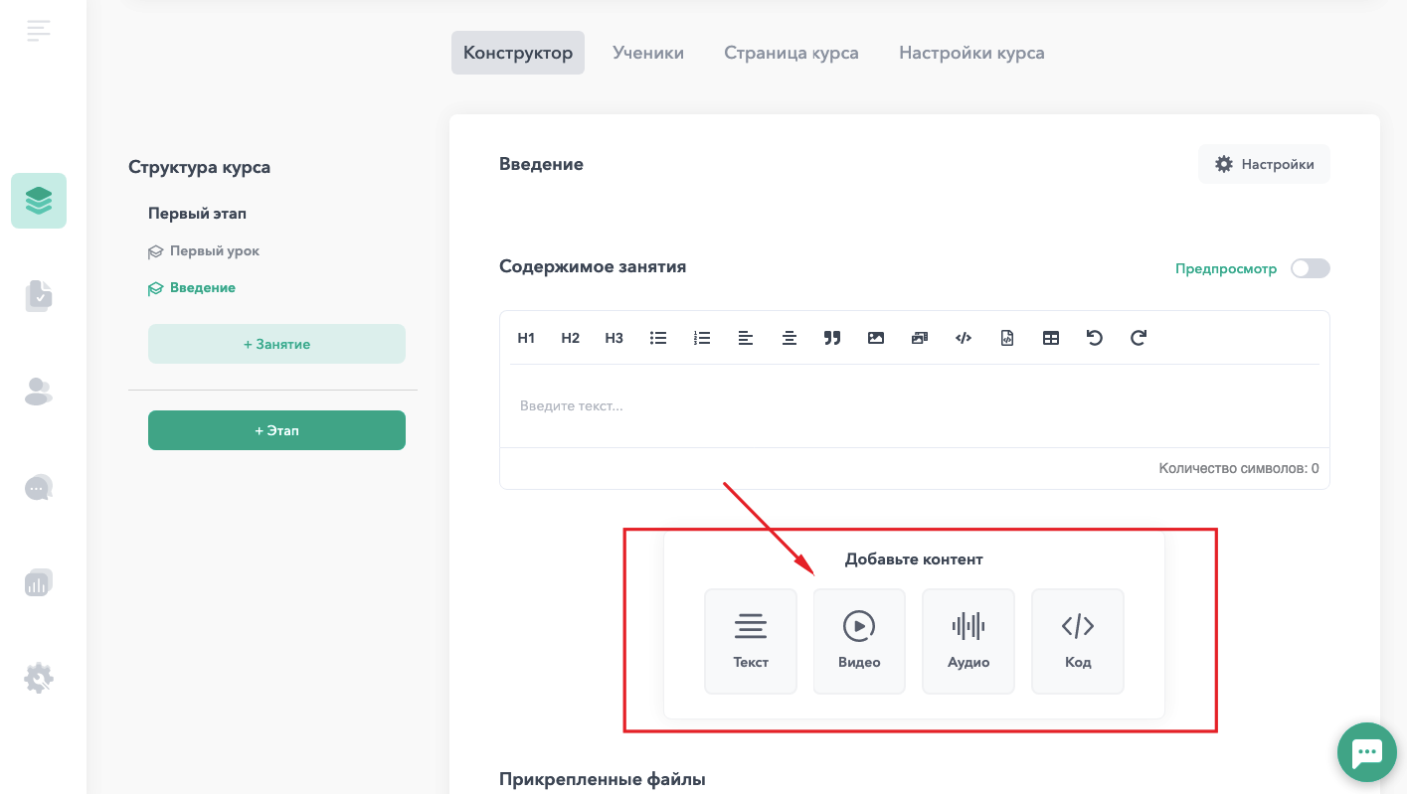This screenshot has width=1407, height=794.
Task: Add a new stage with + Этап
Action: 276,430
